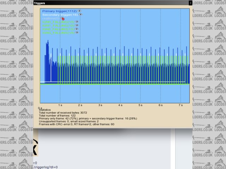Image resolution: width=226 pixels, height=169 pixels.
Task: Click the 2 s time axis marker
Action: click(x=80, y=105)
